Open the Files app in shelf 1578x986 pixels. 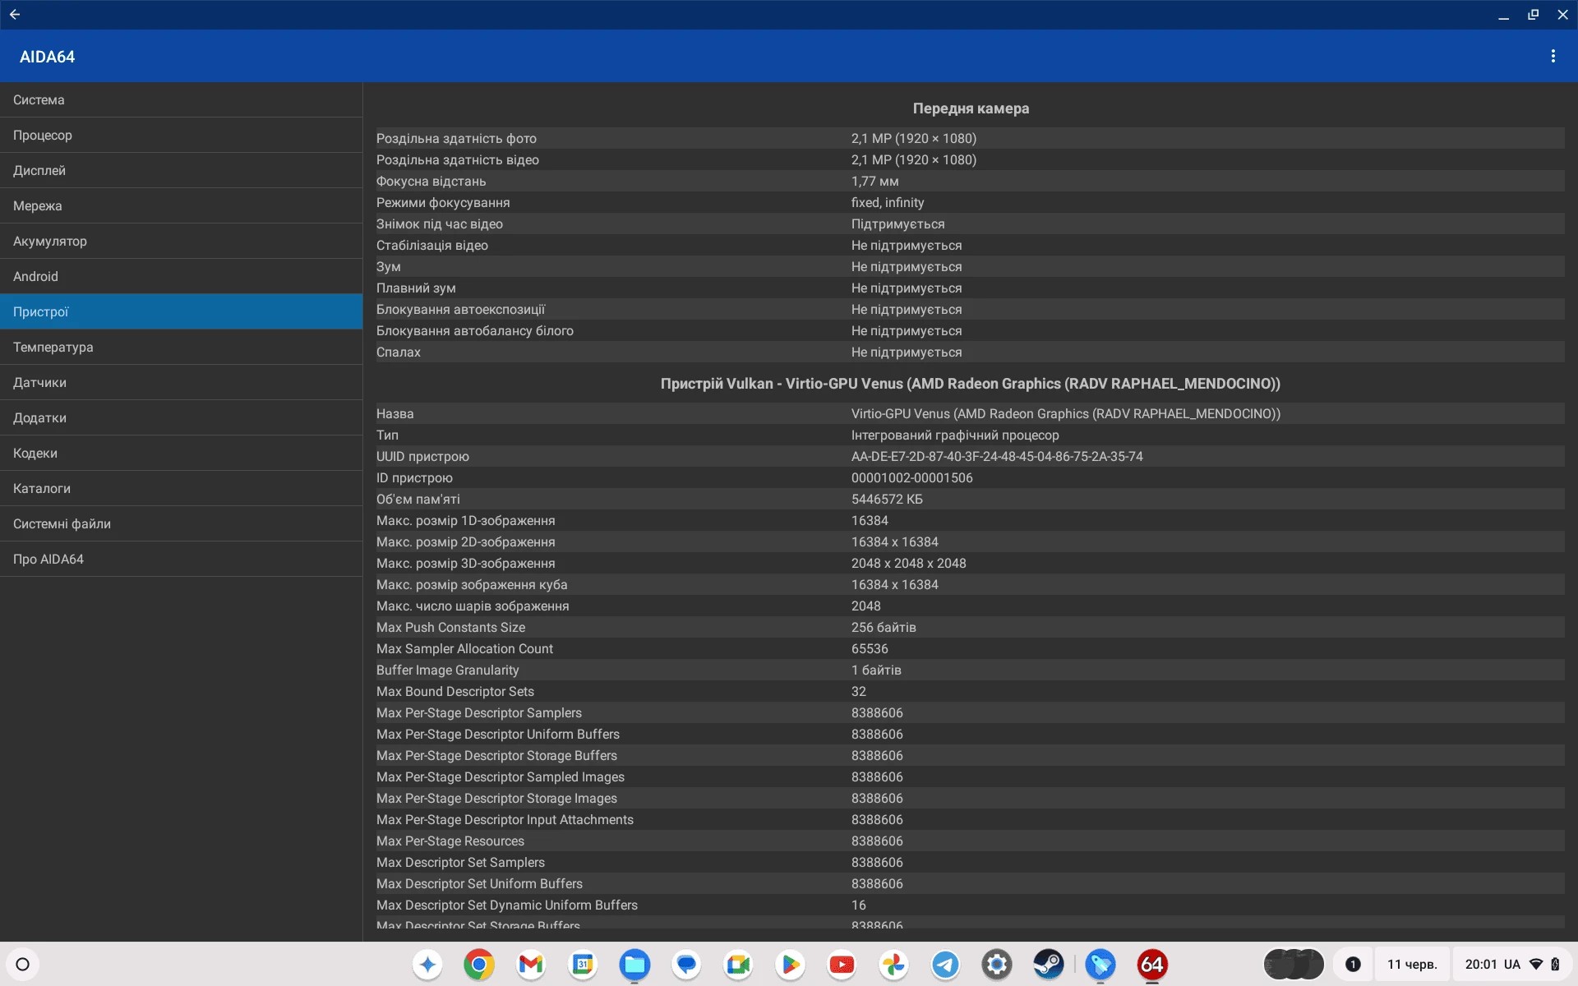[x=634, y=964]
